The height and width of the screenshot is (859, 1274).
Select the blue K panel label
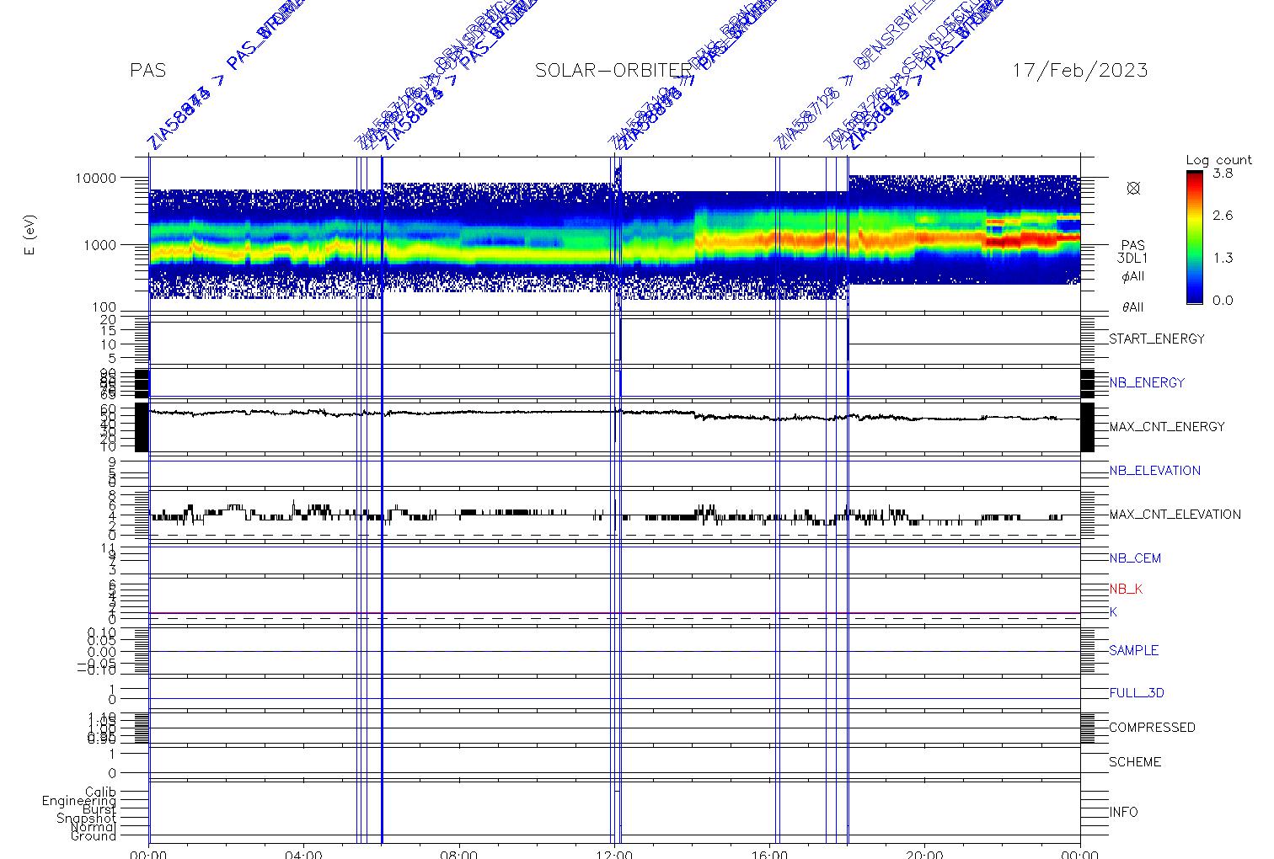tap(1113, 612)
